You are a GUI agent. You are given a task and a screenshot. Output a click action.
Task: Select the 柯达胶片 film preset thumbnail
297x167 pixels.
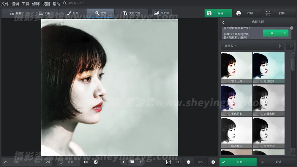(269, 68)
